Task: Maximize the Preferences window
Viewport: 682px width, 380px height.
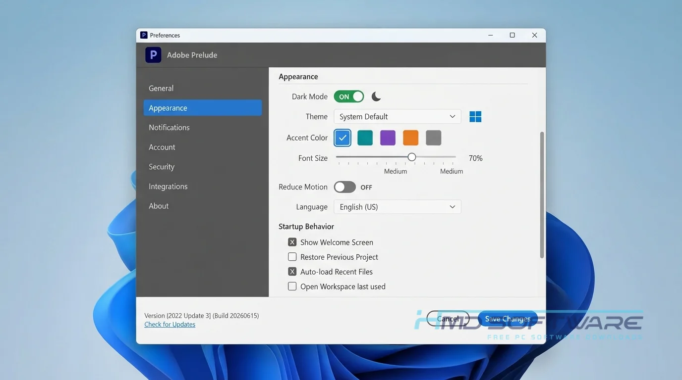Action: click(x=512, y=35)
